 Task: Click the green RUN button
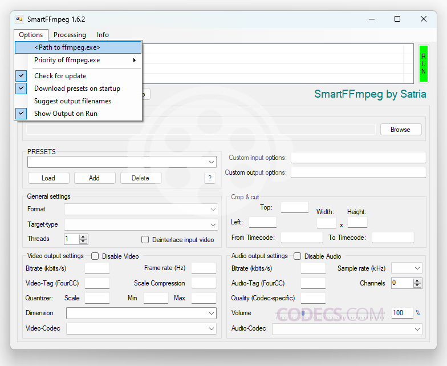[x=423, y=64]
